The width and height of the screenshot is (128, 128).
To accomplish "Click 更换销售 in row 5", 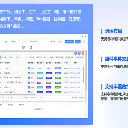I will [x=72, y=87].
